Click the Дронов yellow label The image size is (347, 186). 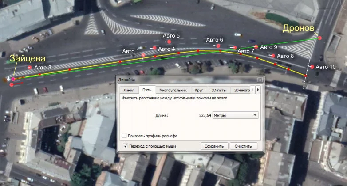tap(299, 28)
